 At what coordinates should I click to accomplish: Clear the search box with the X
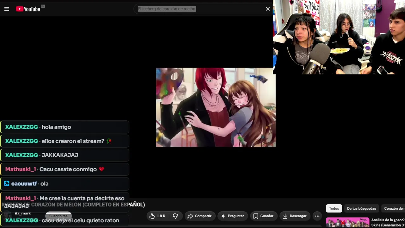click(268, 9)
